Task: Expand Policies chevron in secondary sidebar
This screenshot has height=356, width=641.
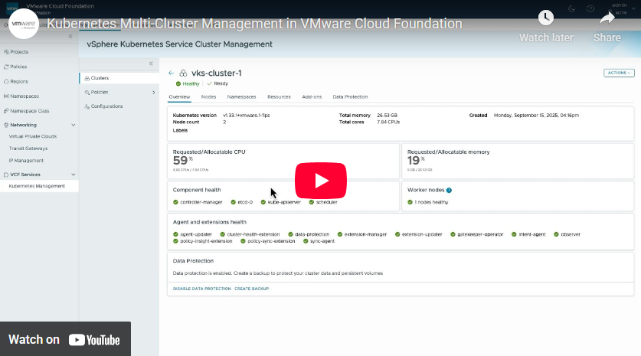Action: 154,93
